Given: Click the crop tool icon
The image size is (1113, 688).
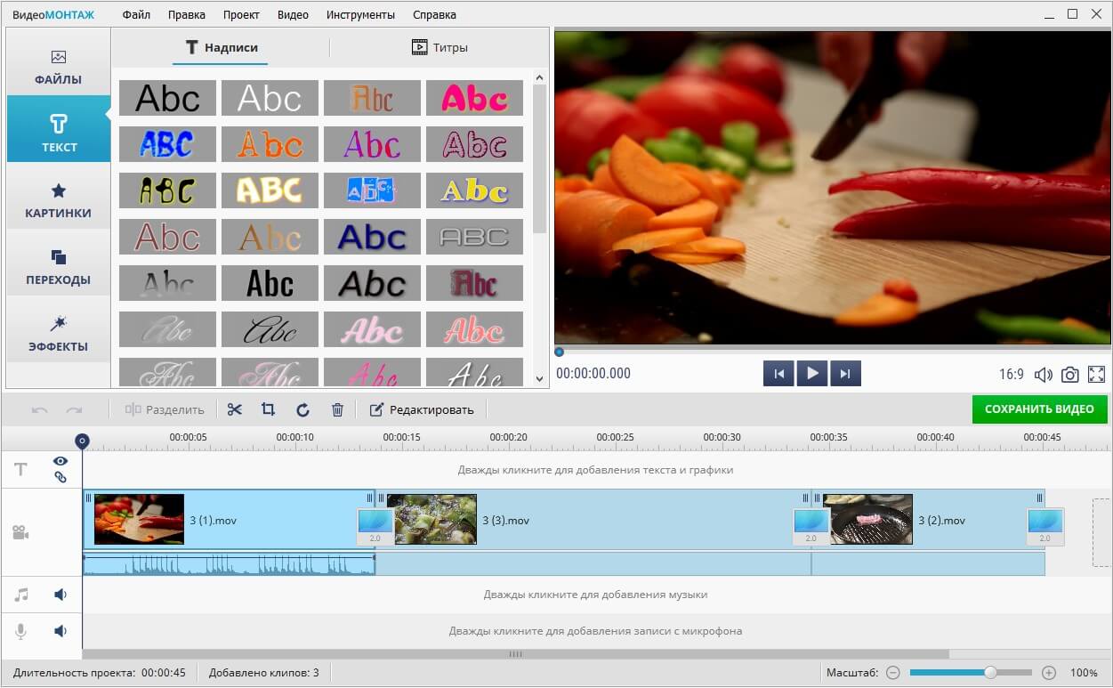Looking at the screenshot, I should tap(268, 409).
